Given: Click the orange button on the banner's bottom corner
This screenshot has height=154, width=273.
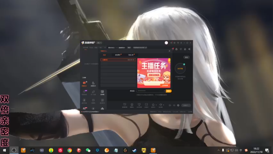Looking at the screenshot, I should pyautogui.click(x=165, y=86).
